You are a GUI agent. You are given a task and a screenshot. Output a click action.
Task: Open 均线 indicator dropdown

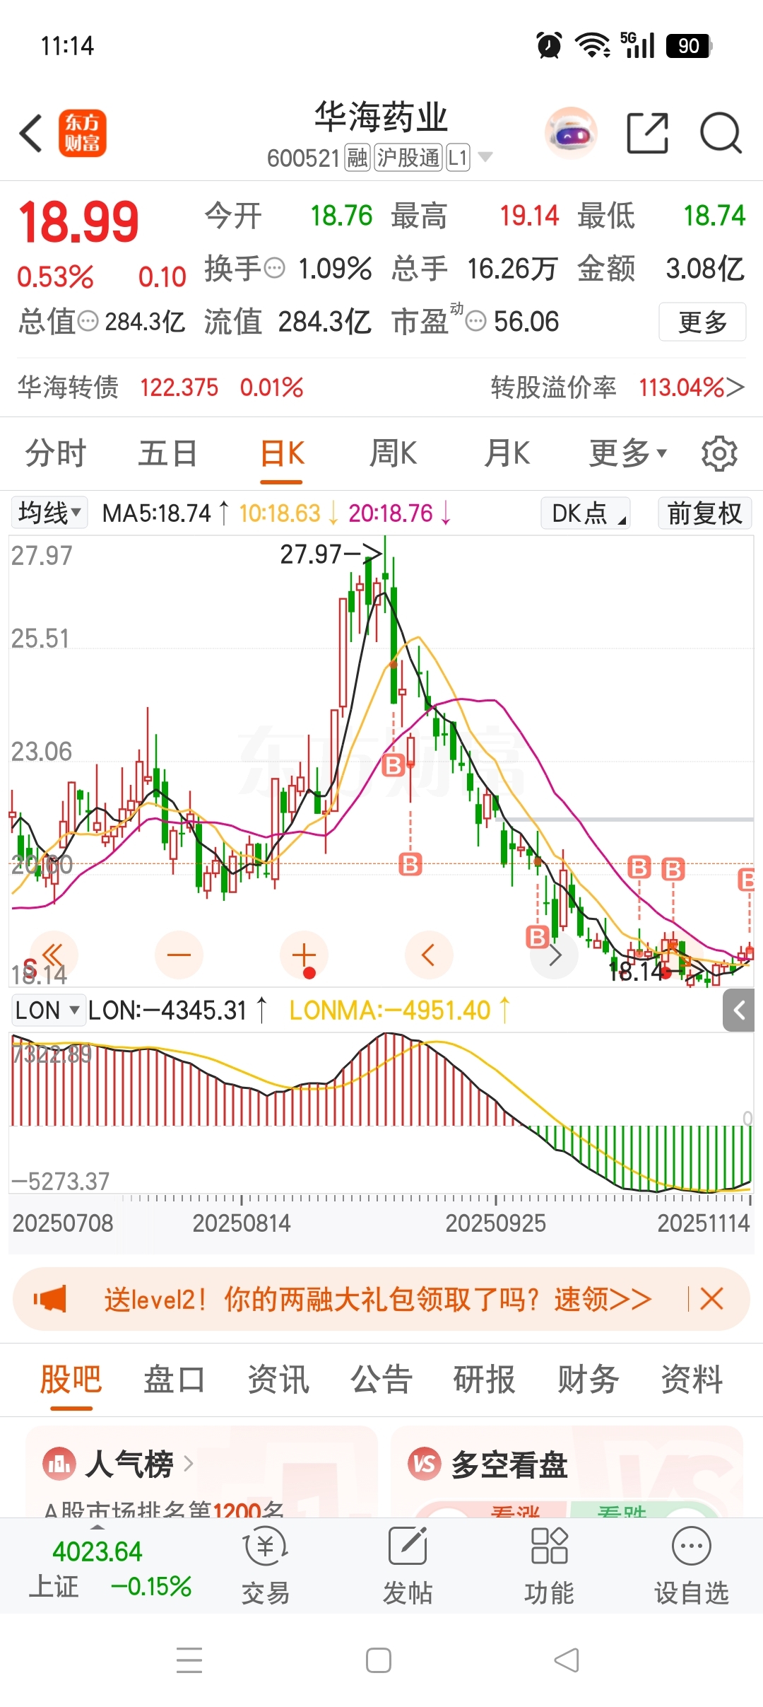49,513
